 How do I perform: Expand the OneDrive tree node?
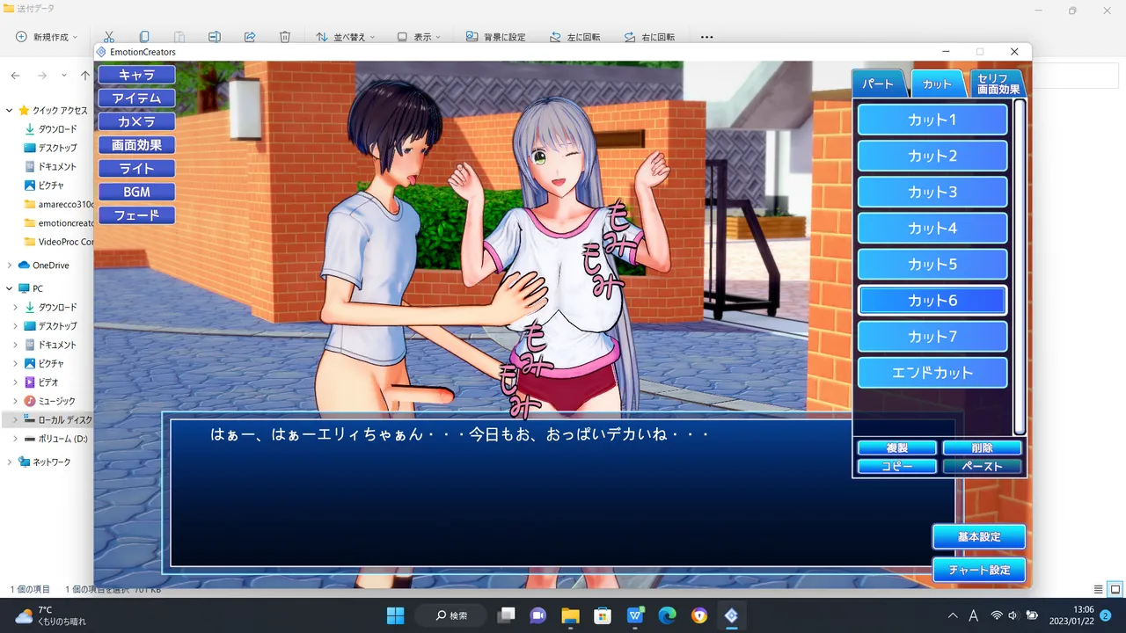(x=9, y=265)
